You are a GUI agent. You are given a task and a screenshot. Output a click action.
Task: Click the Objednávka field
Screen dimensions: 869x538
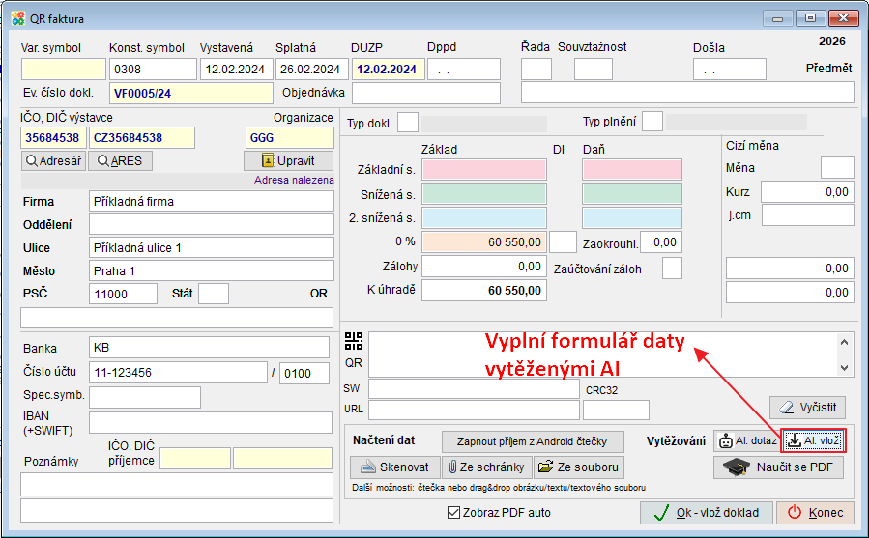426,93
